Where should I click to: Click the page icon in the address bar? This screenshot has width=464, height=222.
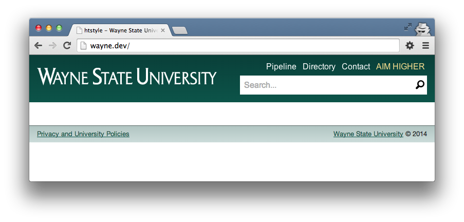tap(84, 46)
